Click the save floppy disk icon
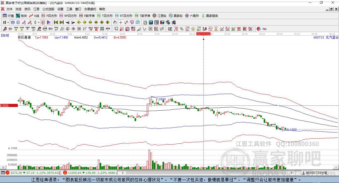This screenshot has height=183, width=339. [x=162, y=22]
